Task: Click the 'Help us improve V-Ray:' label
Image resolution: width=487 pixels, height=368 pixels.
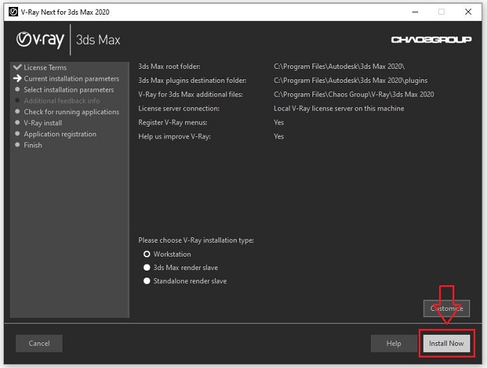Action: point(174,136)
